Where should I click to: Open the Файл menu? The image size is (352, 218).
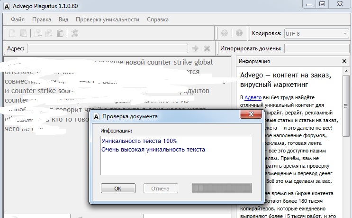tap(18, 19)
